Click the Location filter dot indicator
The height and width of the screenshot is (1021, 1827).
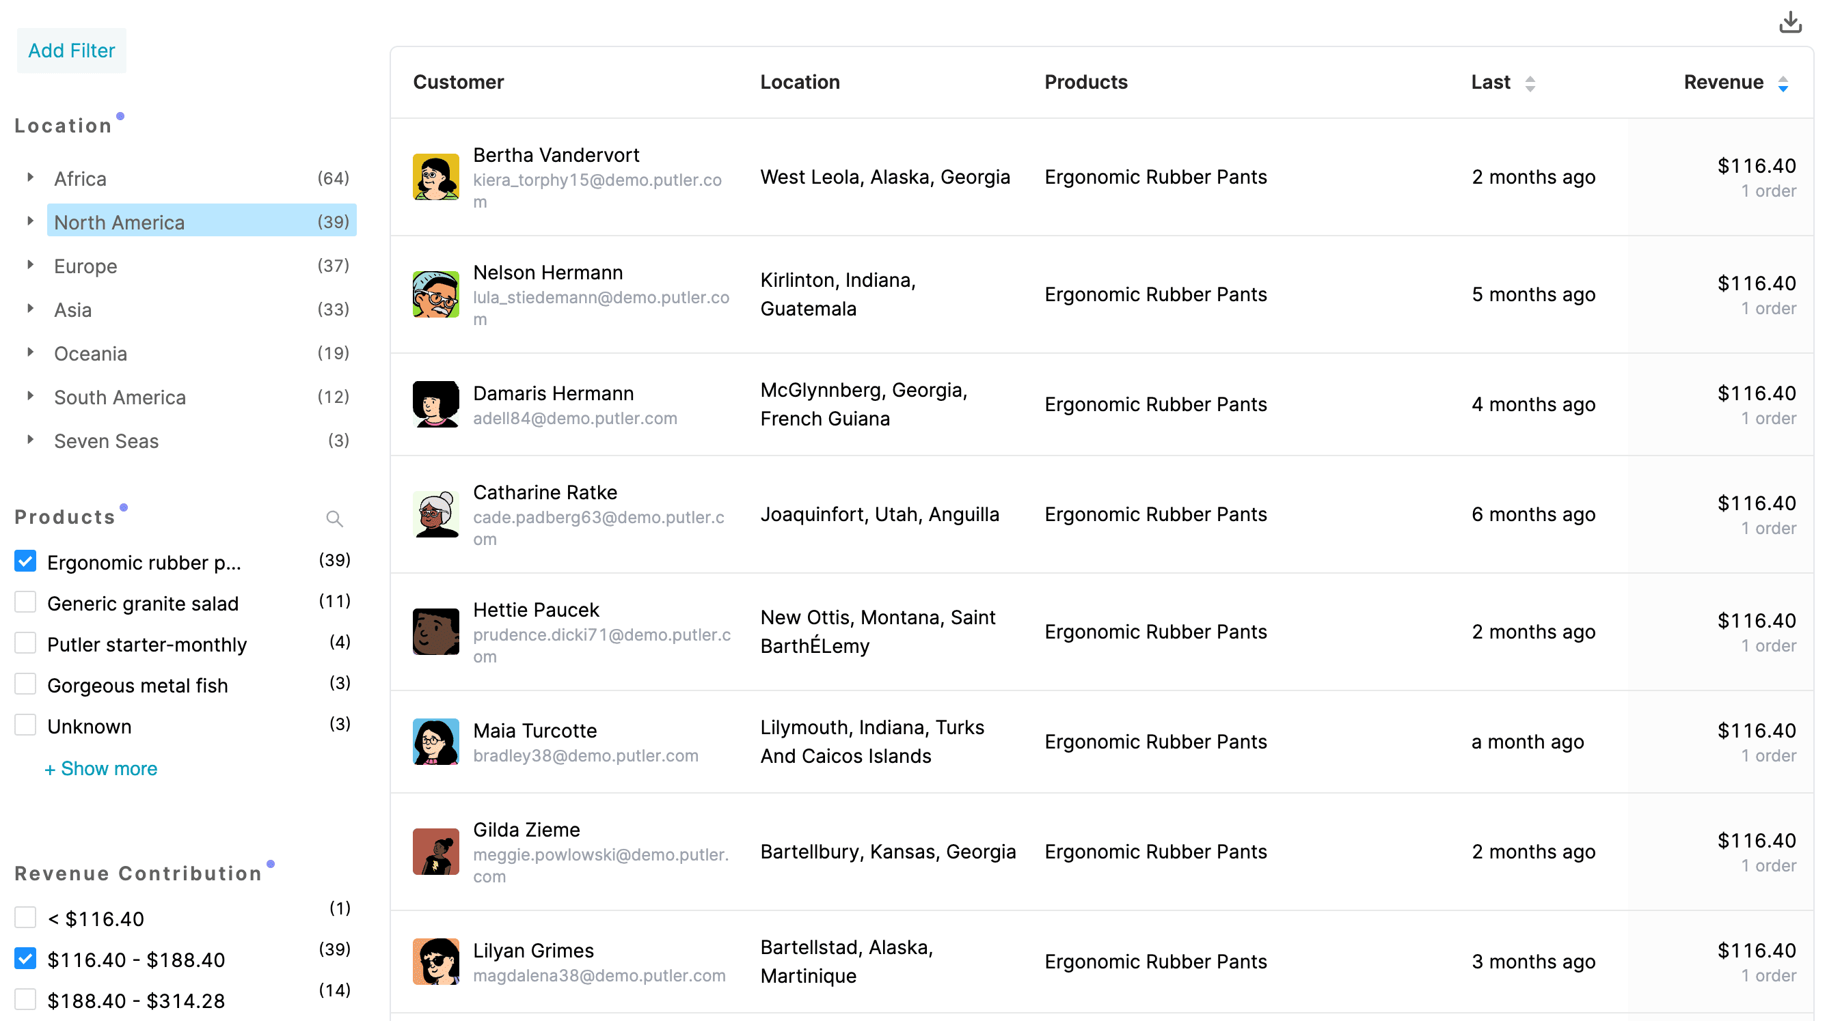pos(122,117)
